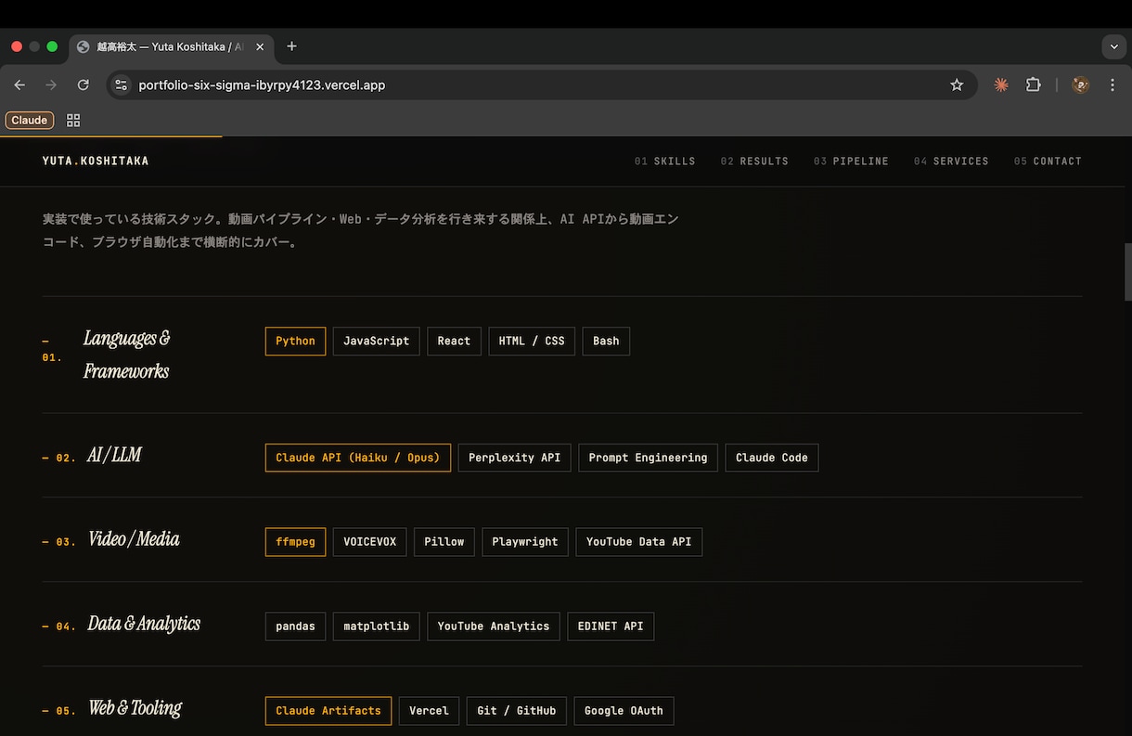1132x736 pixels.
Task: Click the Claude Artifacts tag
Action: pyautogui.click(x=328, y=711)
